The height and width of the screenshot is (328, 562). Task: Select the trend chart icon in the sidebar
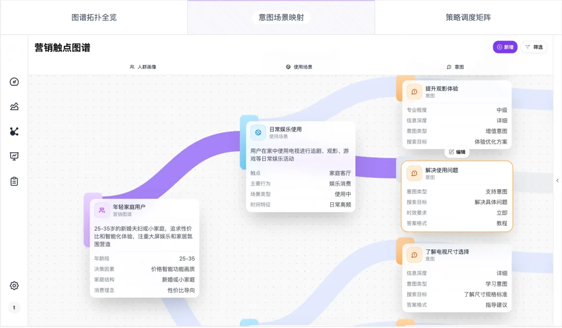pyautogui.click(x=14, y=106)
